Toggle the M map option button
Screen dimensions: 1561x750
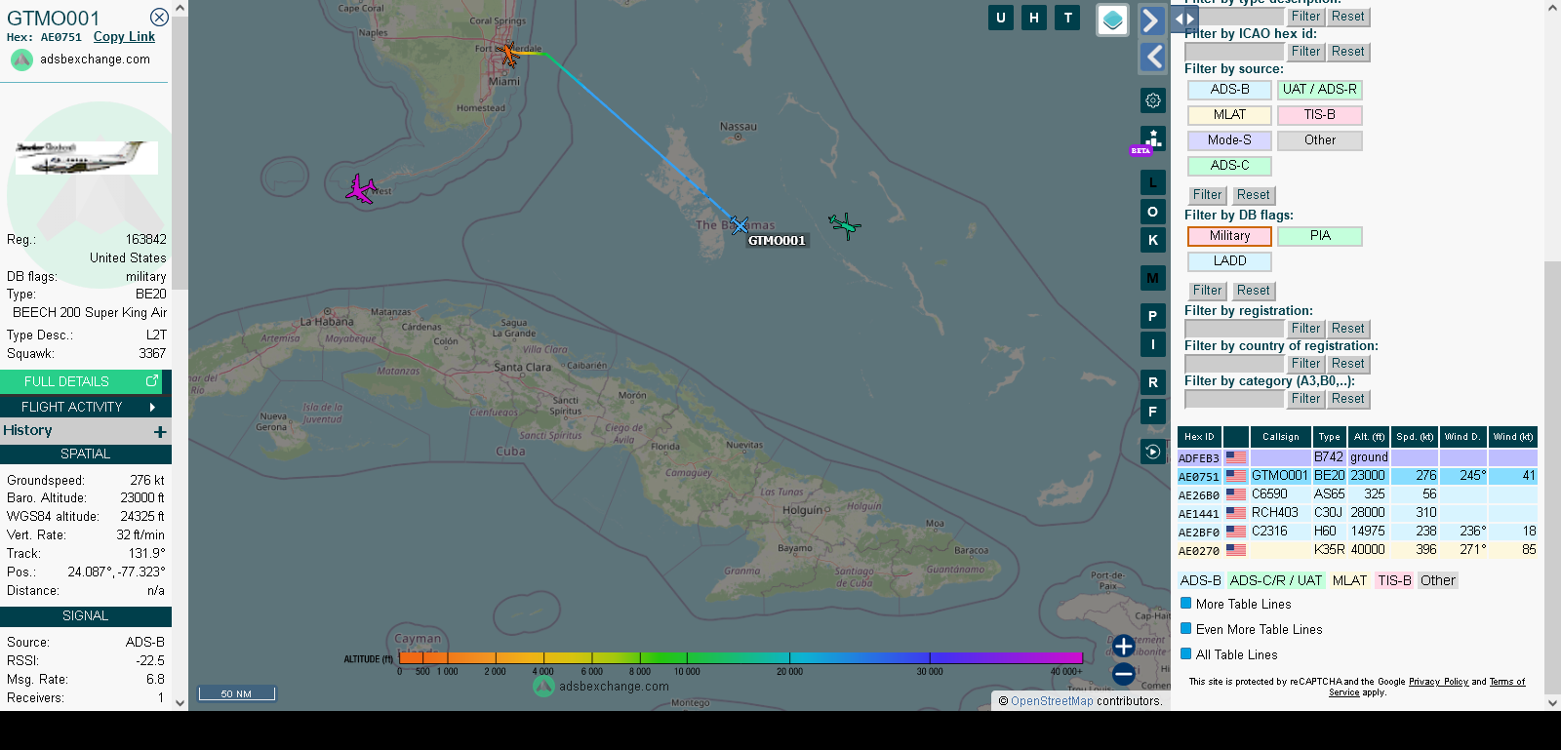point(1153,278)
